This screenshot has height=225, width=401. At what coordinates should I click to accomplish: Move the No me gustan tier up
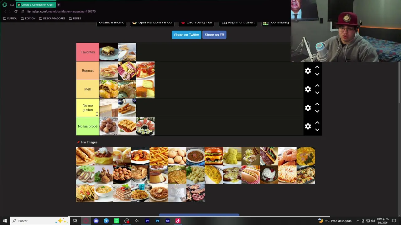[317, 104]
